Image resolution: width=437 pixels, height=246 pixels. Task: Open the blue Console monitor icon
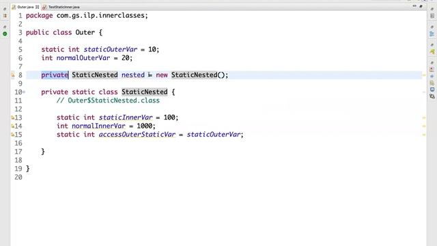tap(432, 90)
